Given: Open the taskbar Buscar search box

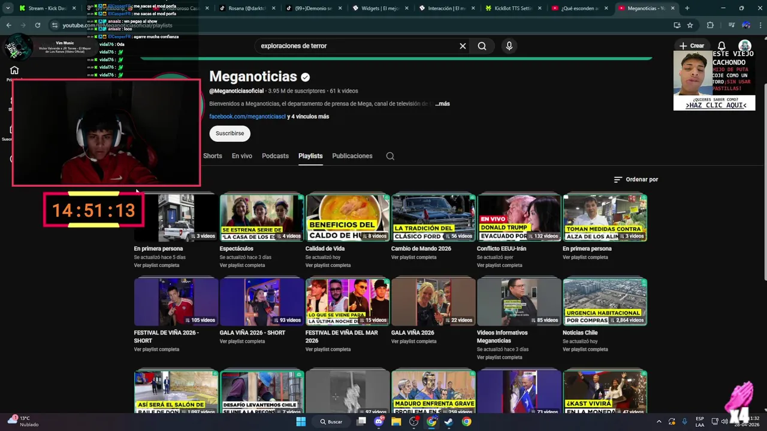Looking at the screenshot, I should 331,421.
